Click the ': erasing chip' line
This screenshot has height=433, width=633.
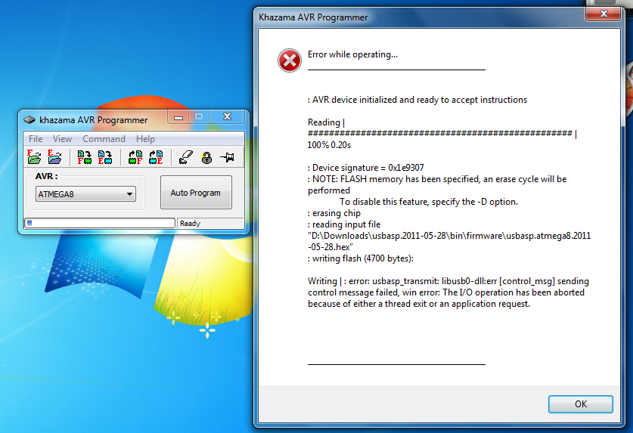point(334,213)
